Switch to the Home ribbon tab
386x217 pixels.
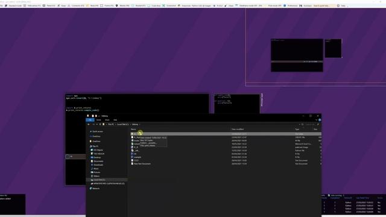tap(98, 120)
